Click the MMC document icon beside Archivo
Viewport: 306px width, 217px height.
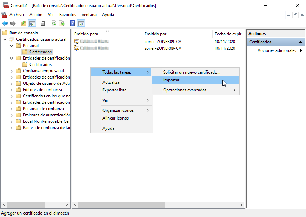[x=4, y=15]
